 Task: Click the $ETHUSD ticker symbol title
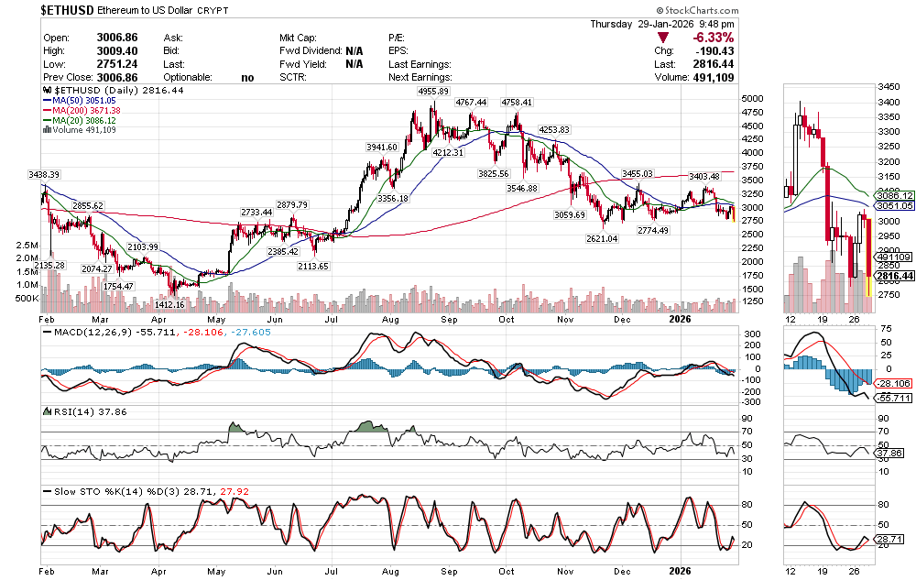[68, 9]
